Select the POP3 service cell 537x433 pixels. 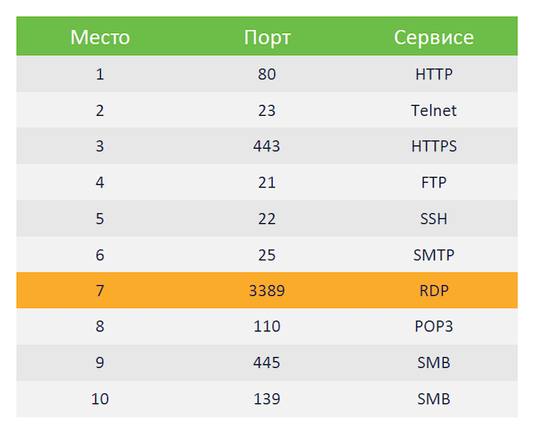pos(434,326)
